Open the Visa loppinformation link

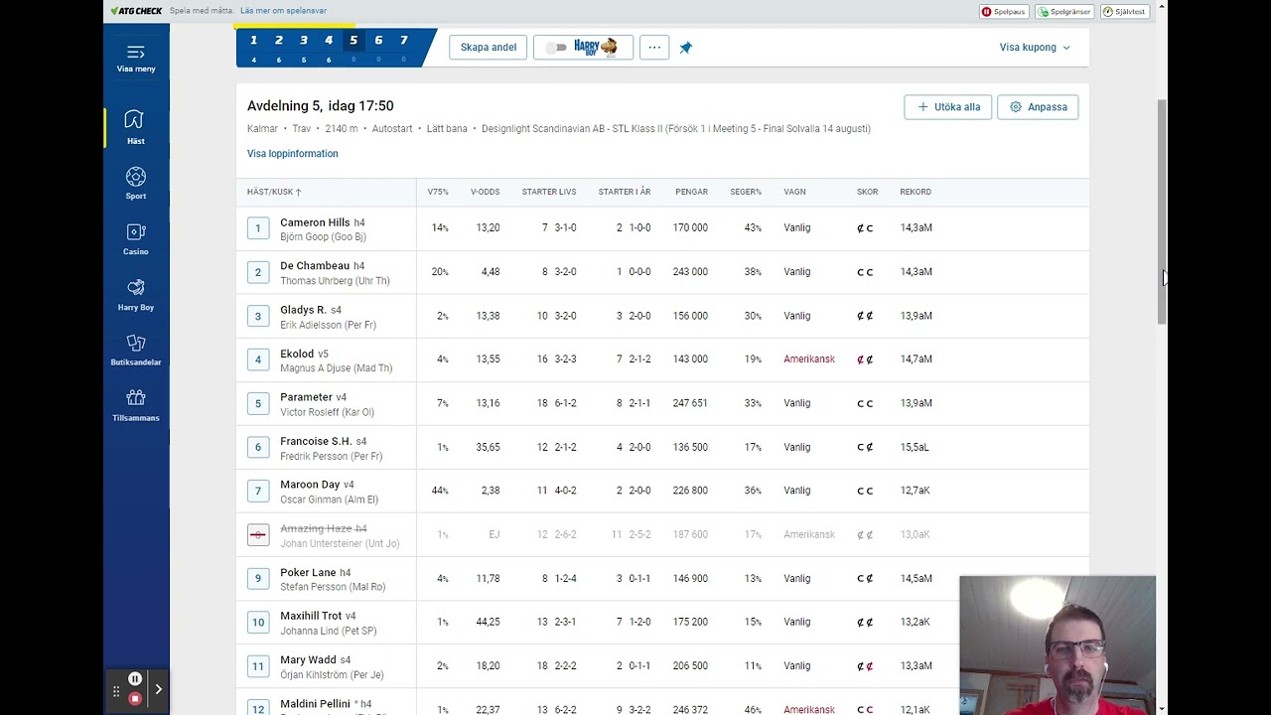click(293, 154)
